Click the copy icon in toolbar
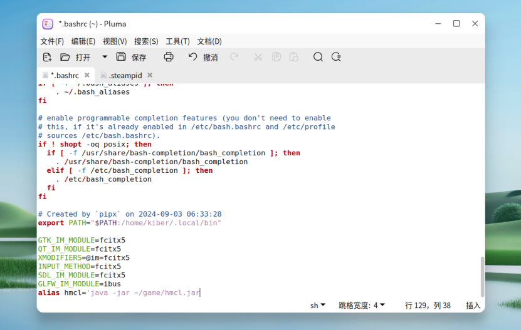This screenshot has width=521, height=330. (x=276, y=57)
